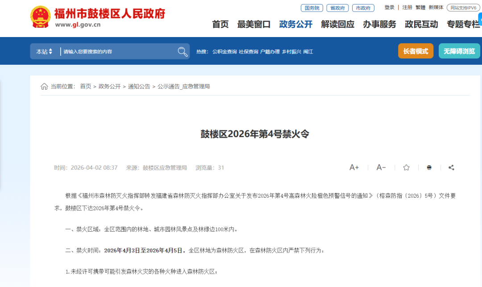Click the view count 浏览量: 31
Screen dimensions: 482x287
(210, 168)
